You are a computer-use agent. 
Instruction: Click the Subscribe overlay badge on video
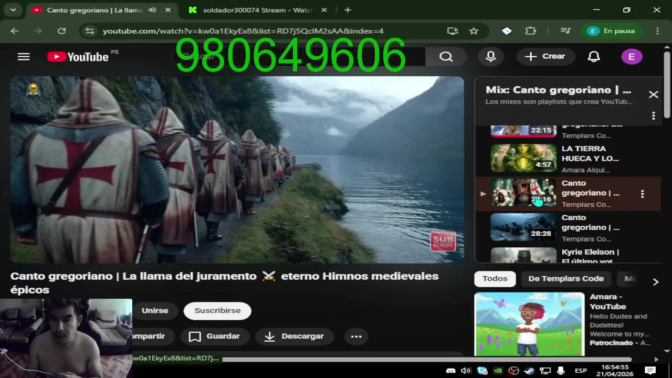pyautogui.click(x=443, y=241)
